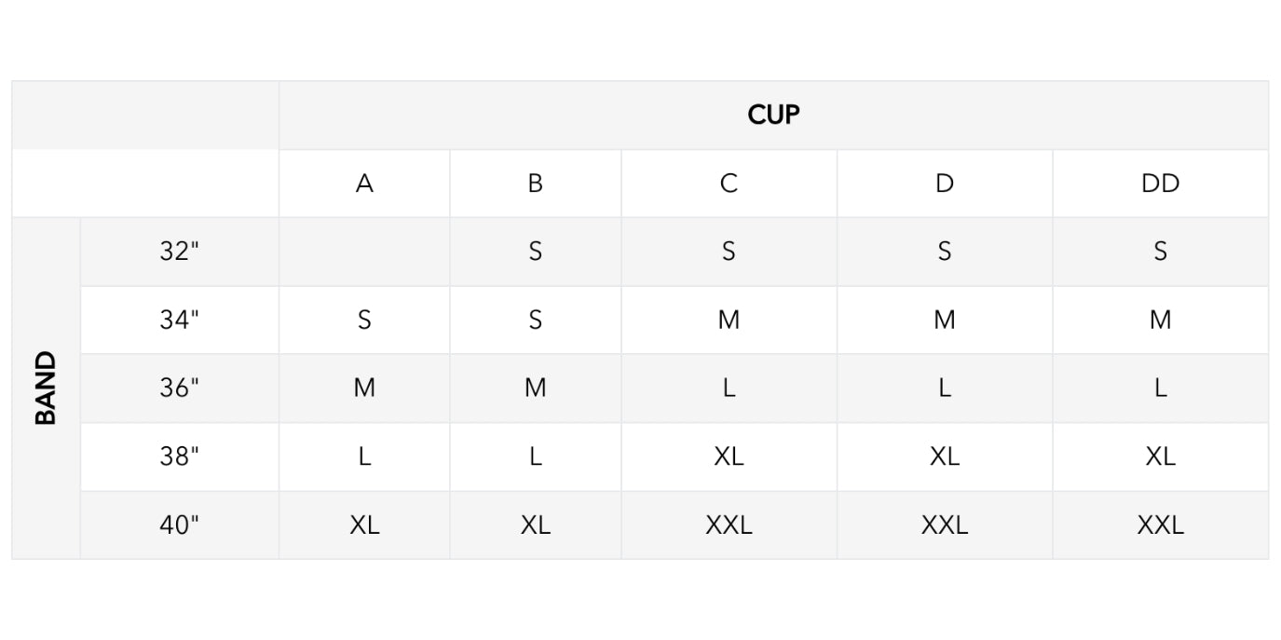Choose size XL for 38" D cup
This screenshot has height=640, width=1281.
(x=944, y=456)
